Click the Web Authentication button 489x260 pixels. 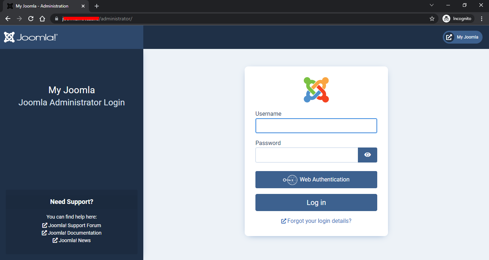(x=316, y=180)
